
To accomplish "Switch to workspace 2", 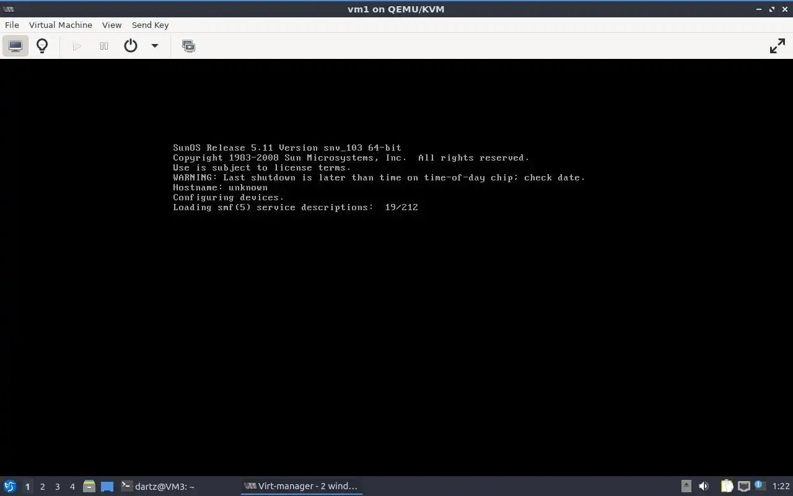I will (42, 487).
